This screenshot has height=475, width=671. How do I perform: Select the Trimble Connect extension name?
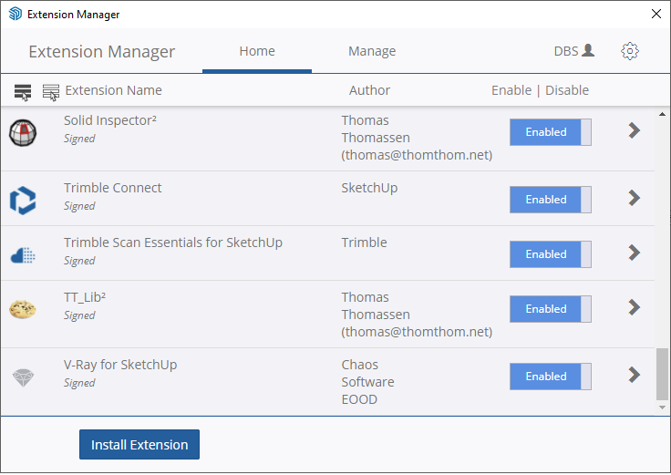[112, 188]
